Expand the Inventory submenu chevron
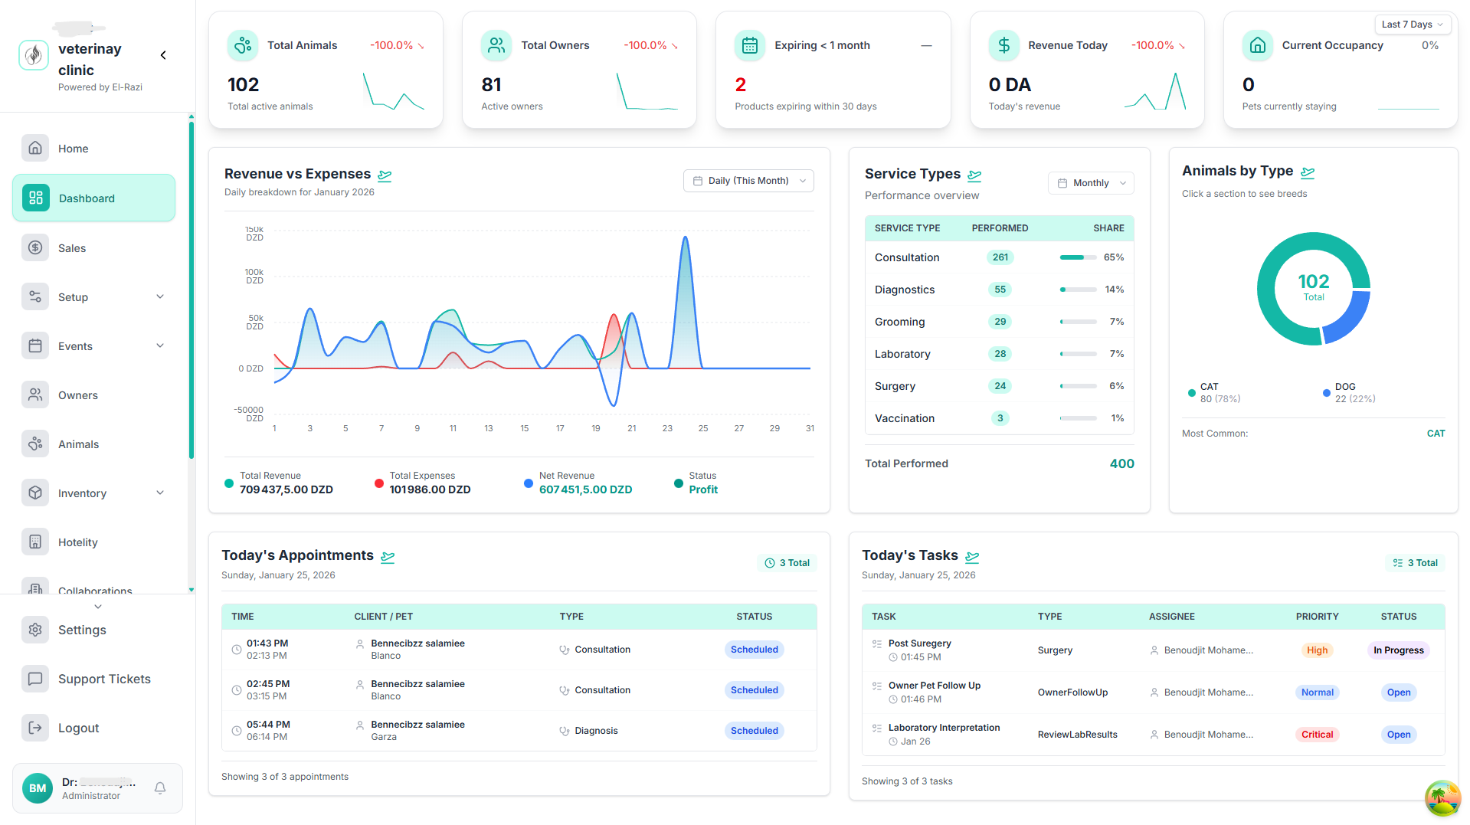Image resolution: width=1470 pixels, height=825 pixels. click(160, 493)
